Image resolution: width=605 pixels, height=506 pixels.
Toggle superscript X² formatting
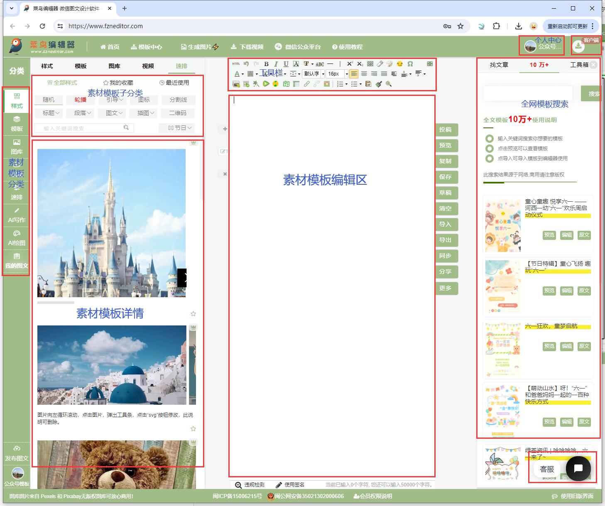point(350,64)
